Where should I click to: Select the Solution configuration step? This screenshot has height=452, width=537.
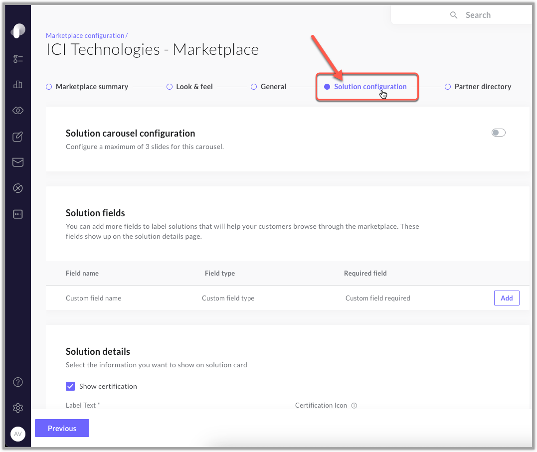(365, 87)
